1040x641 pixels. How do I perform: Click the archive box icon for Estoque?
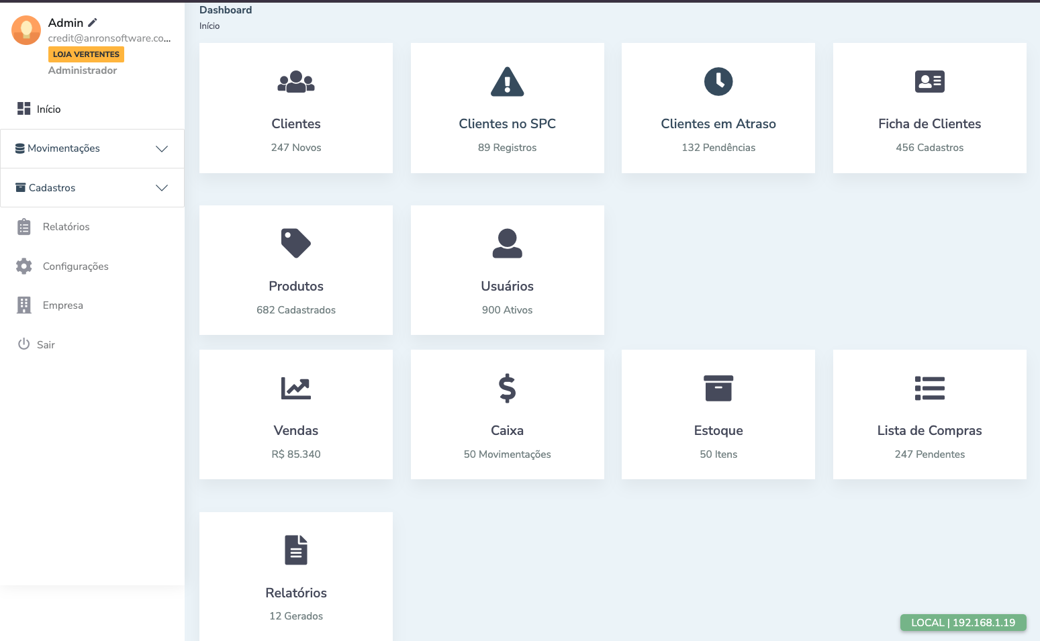point(718,388)
